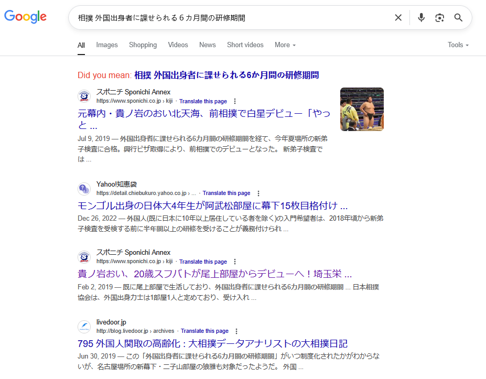Click Sponichi favicon of third result

pos(84,257)
